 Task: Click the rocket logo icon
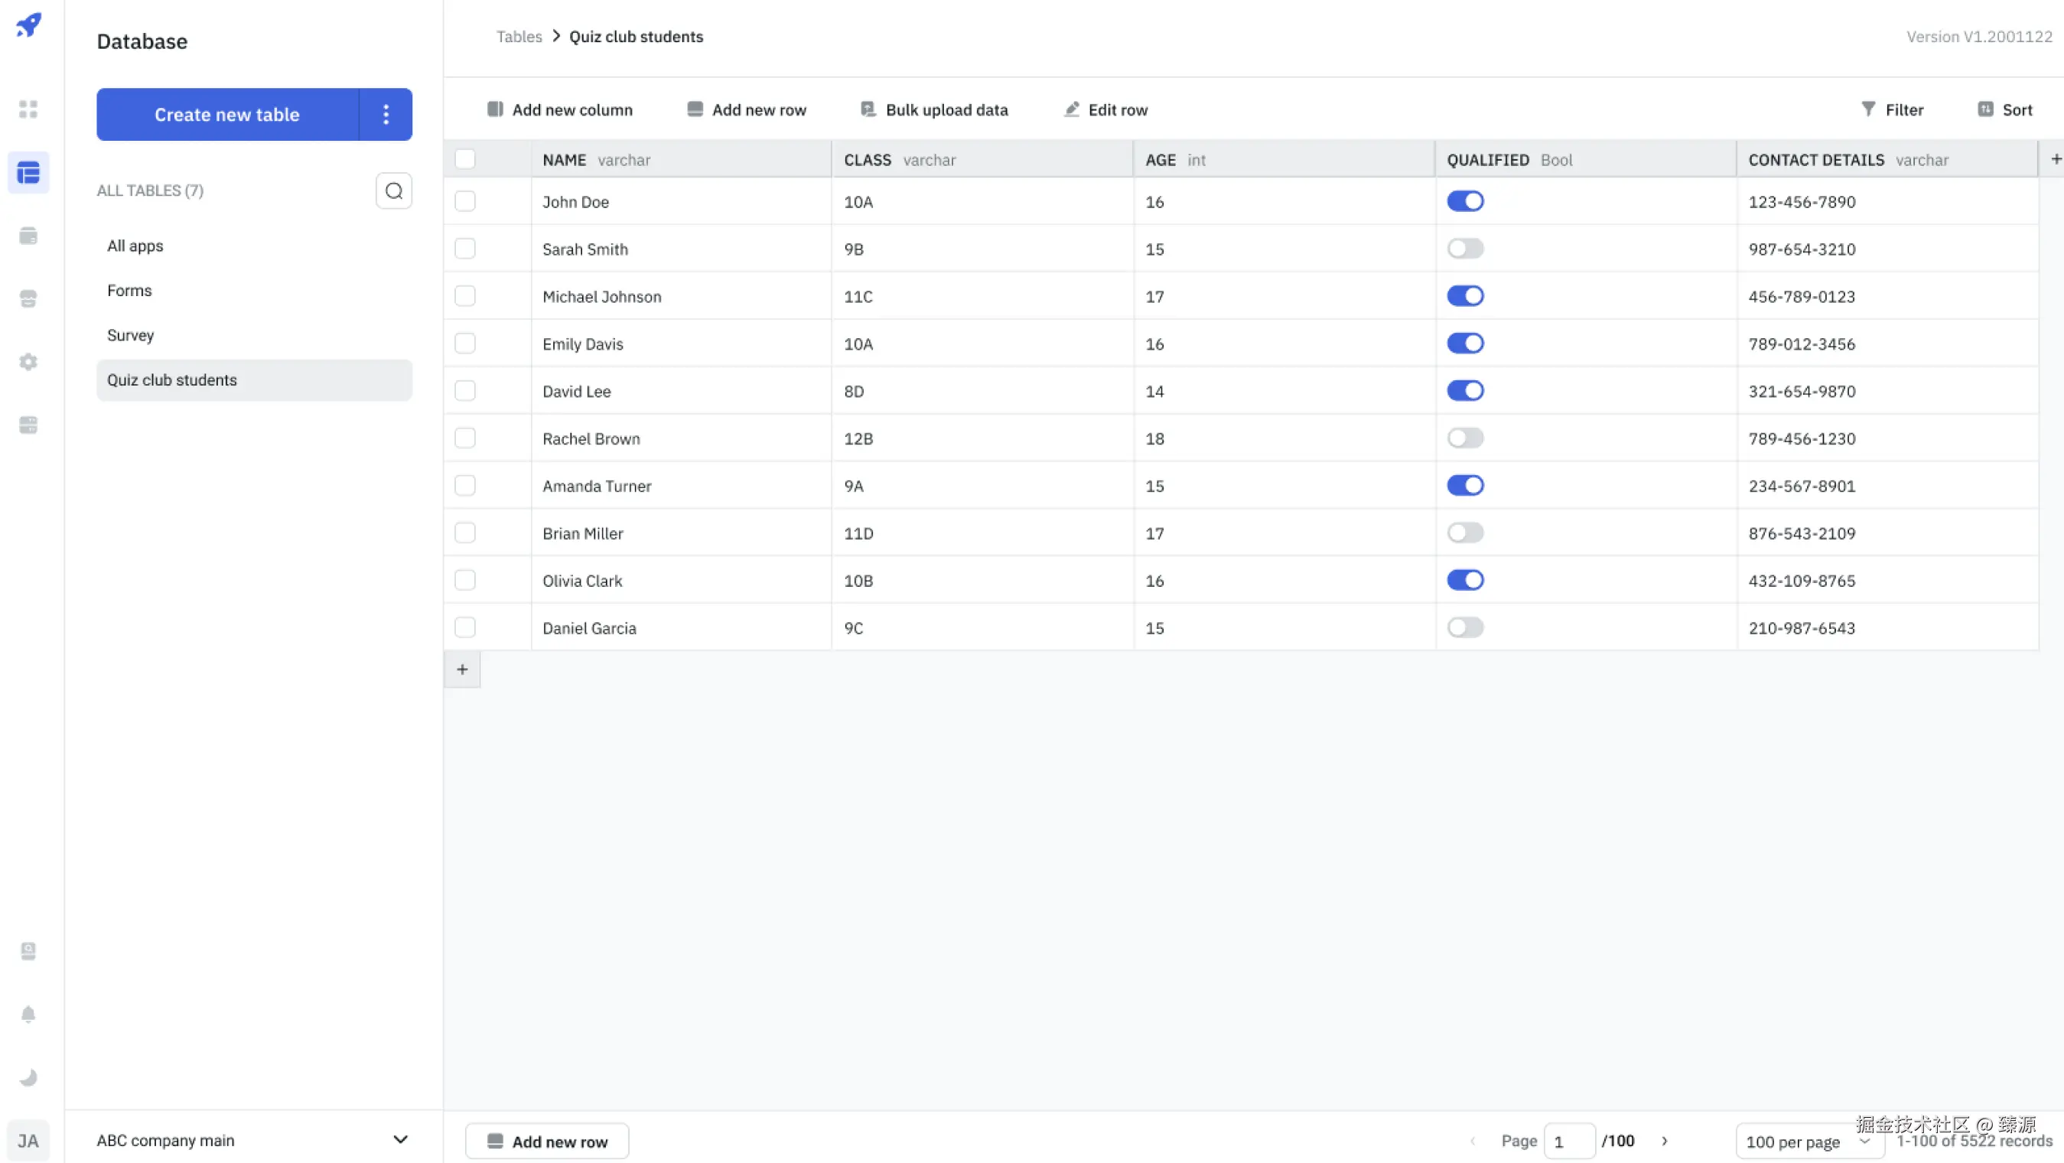click(x=29, y=24)
